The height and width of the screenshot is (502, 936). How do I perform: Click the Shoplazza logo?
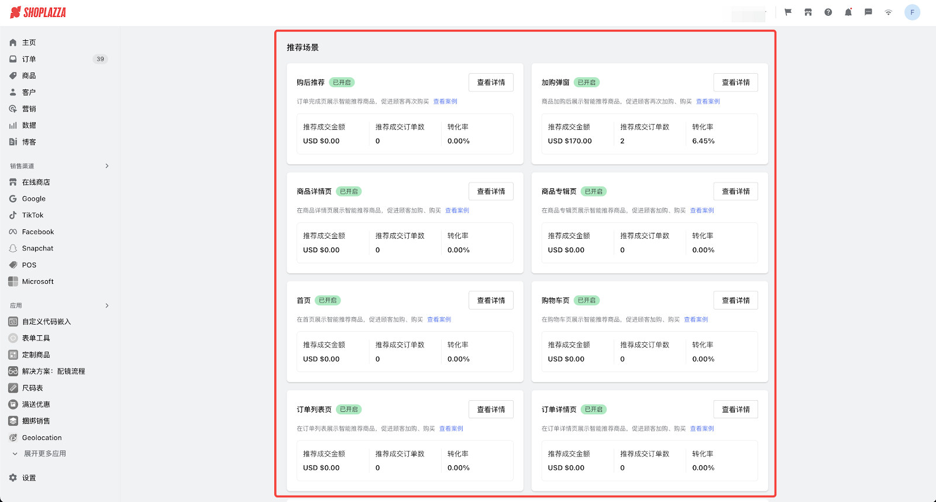38,12
